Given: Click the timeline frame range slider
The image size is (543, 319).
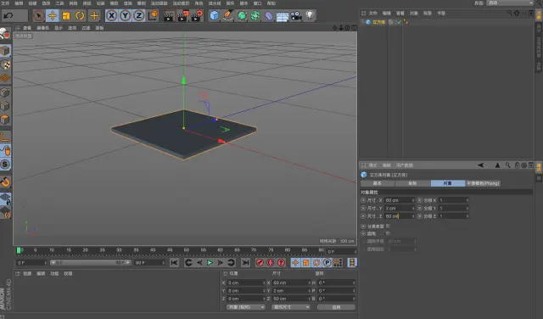Looking at the screenshot, I should click(x=91, y=263).
